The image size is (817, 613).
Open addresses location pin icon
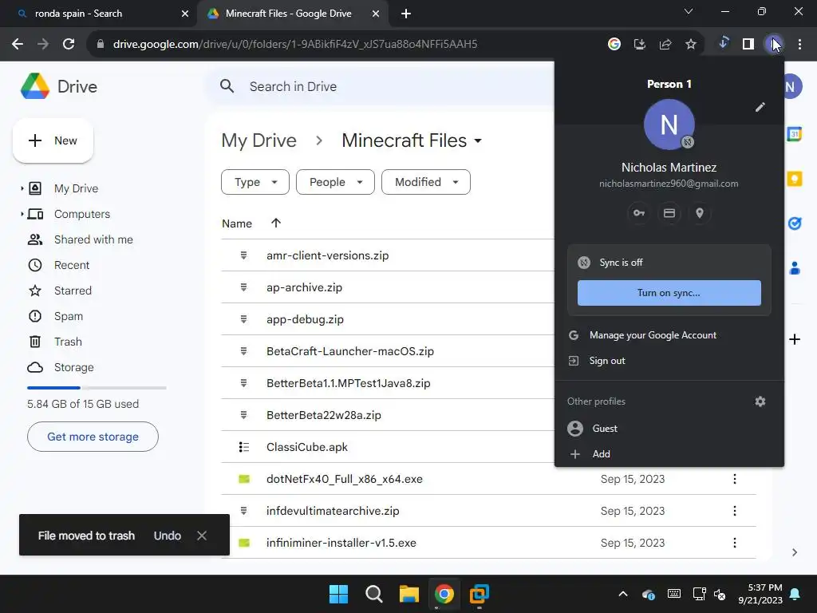pyautogui.click(x=700, y=213)
